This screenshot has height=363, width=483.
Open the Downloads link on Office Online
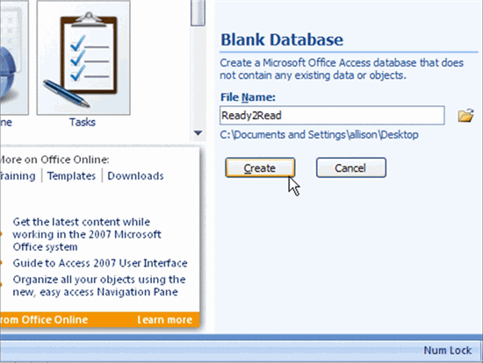[x=135, y=176]
